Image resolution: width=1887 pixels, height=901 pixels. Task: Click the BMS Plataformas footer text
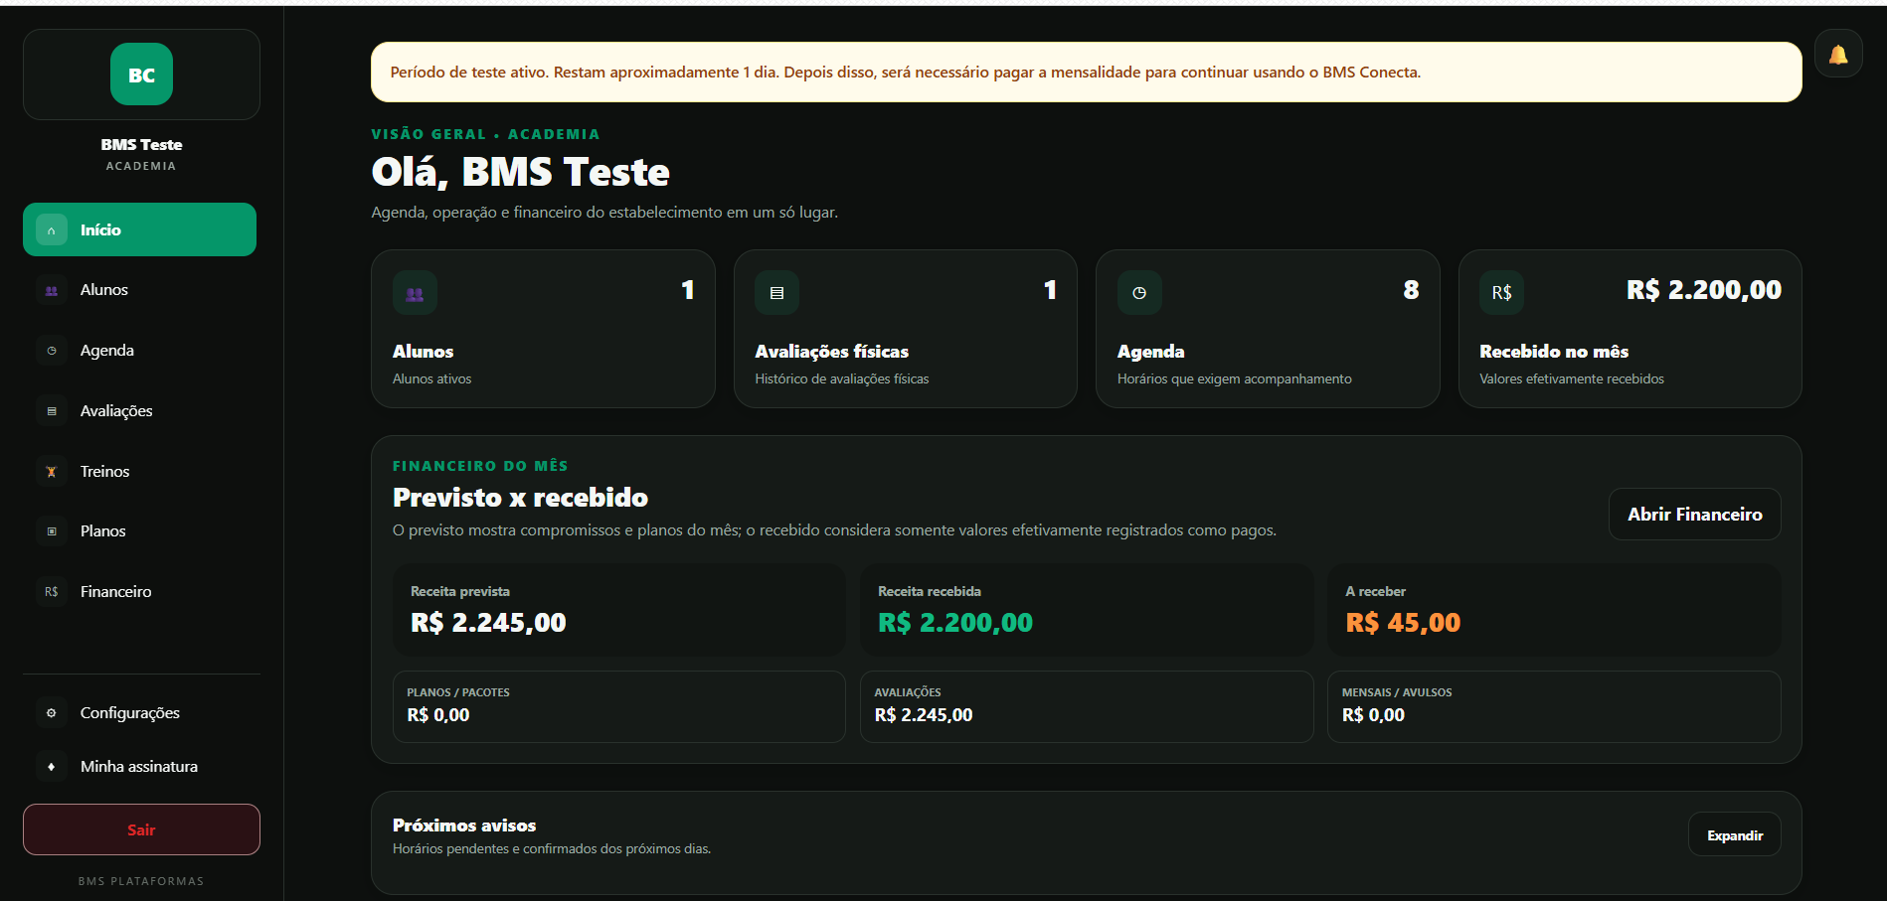click(141, 881)
